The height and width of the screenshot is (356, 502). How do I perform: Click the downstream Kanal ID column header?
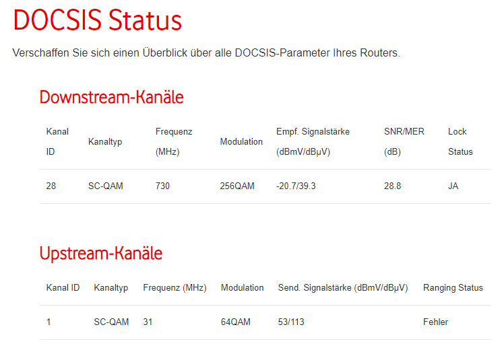click(x=57, y=142)
